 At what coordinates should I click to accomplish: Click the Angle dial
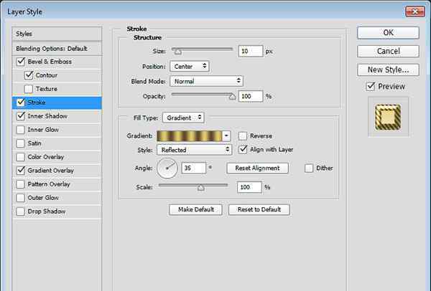tap(167, 168)
